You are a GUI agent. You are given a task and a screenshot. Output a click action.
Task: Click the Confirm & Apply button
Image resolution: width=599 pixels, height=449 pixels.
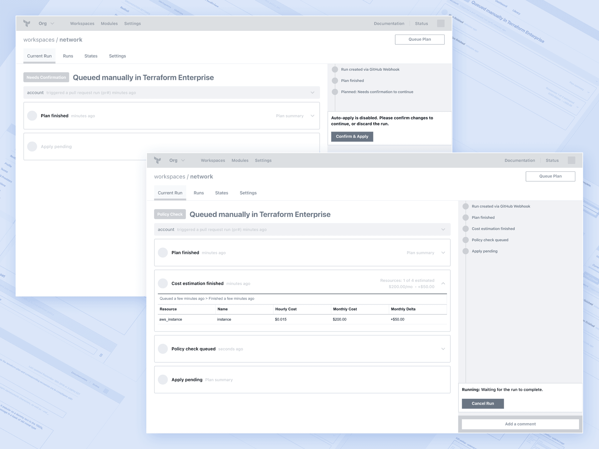click(x=352, y=136)
